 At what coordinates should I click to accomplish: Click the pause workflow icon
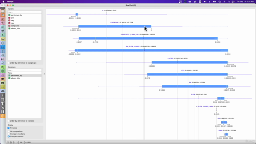(3, 112)
